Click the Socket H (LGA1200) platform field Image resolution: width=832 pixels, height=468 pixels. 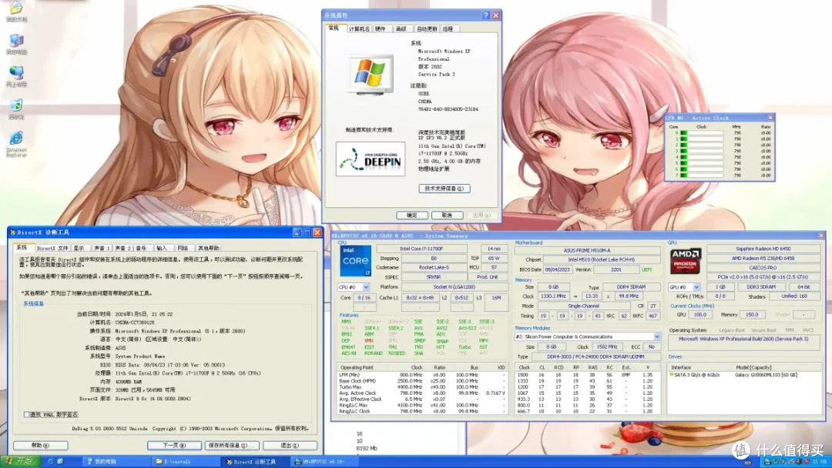pos(455,287)
